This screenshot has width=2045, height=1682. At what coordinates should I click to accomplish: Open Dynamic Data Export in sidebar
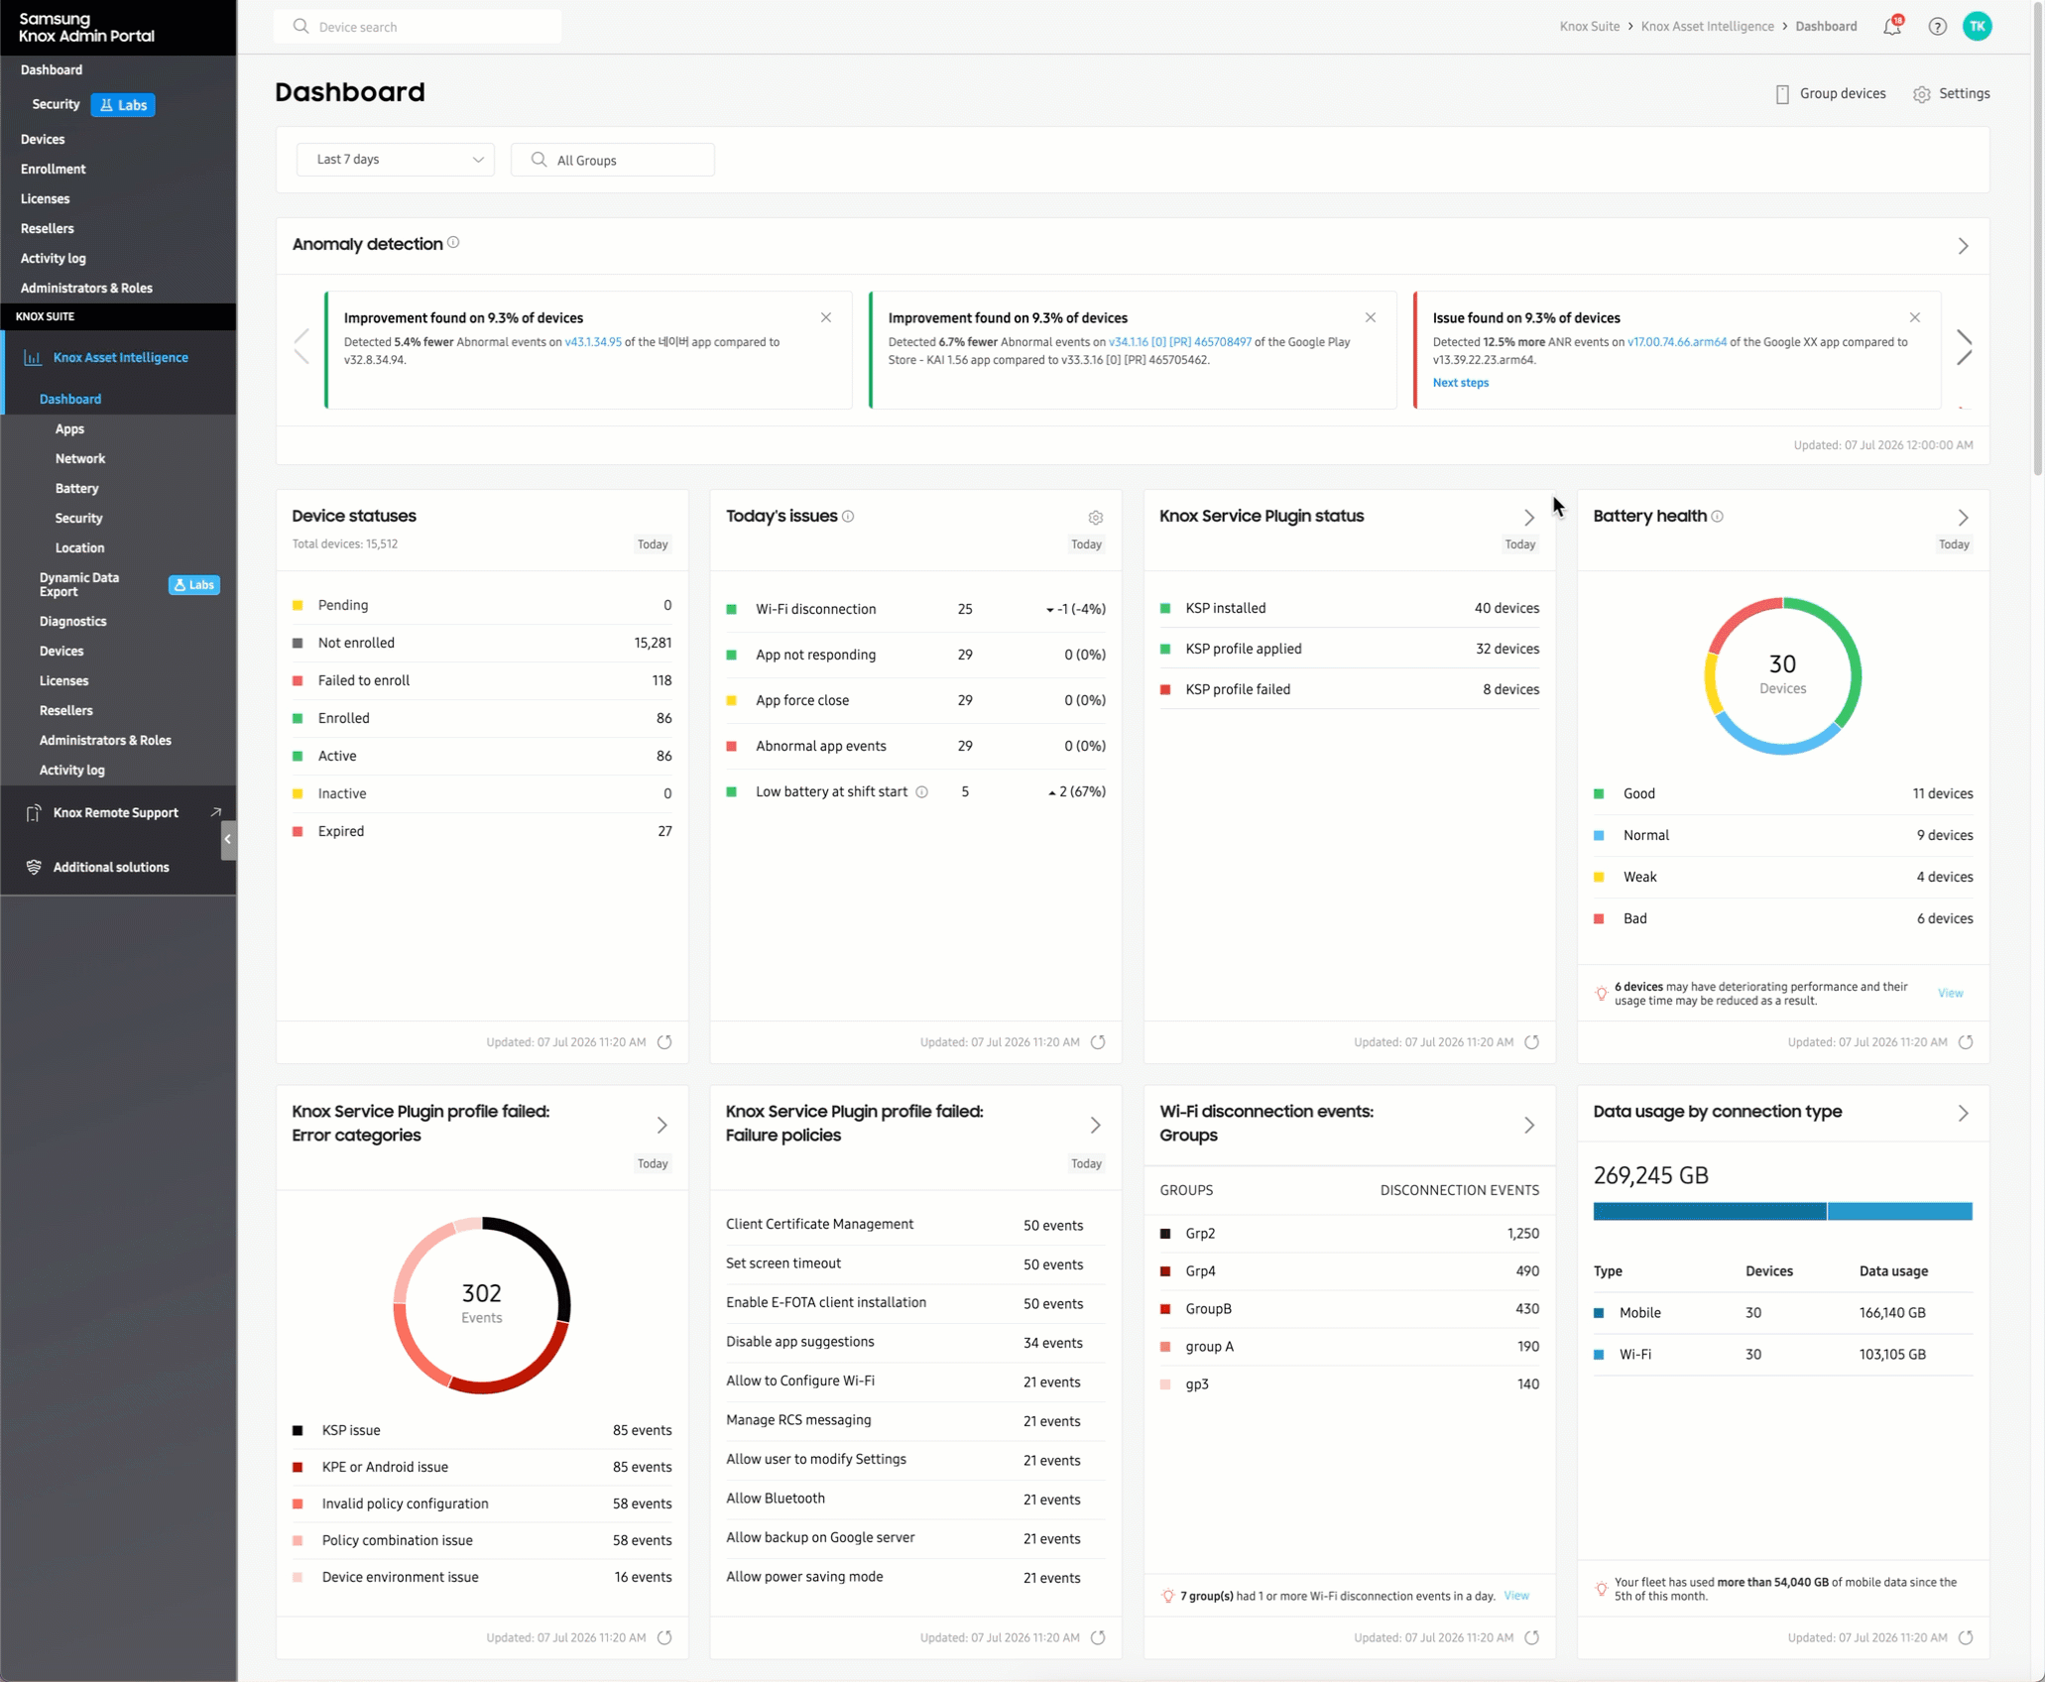[79, 584]
